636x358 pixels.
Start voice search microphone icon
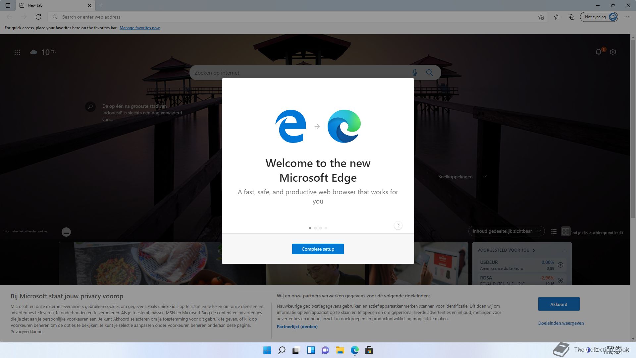(415, 73)
